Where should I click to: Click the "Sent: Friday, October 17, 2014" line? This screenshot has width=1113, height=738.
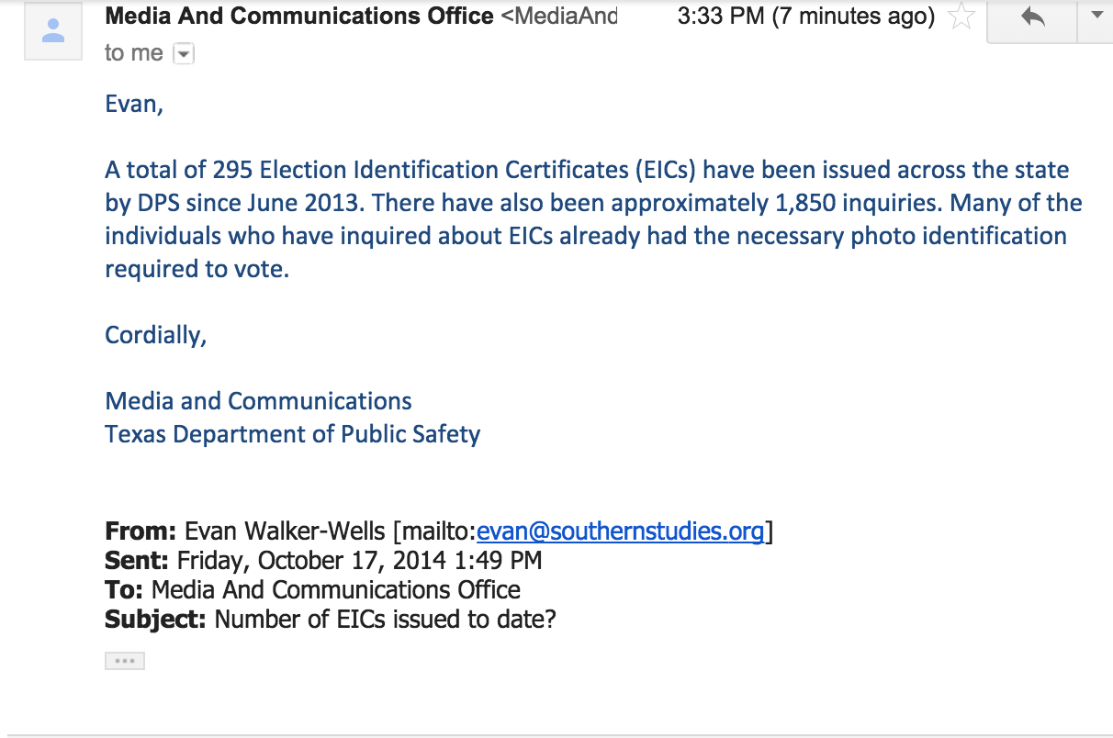pyautogui.click(x=323, y=560)
